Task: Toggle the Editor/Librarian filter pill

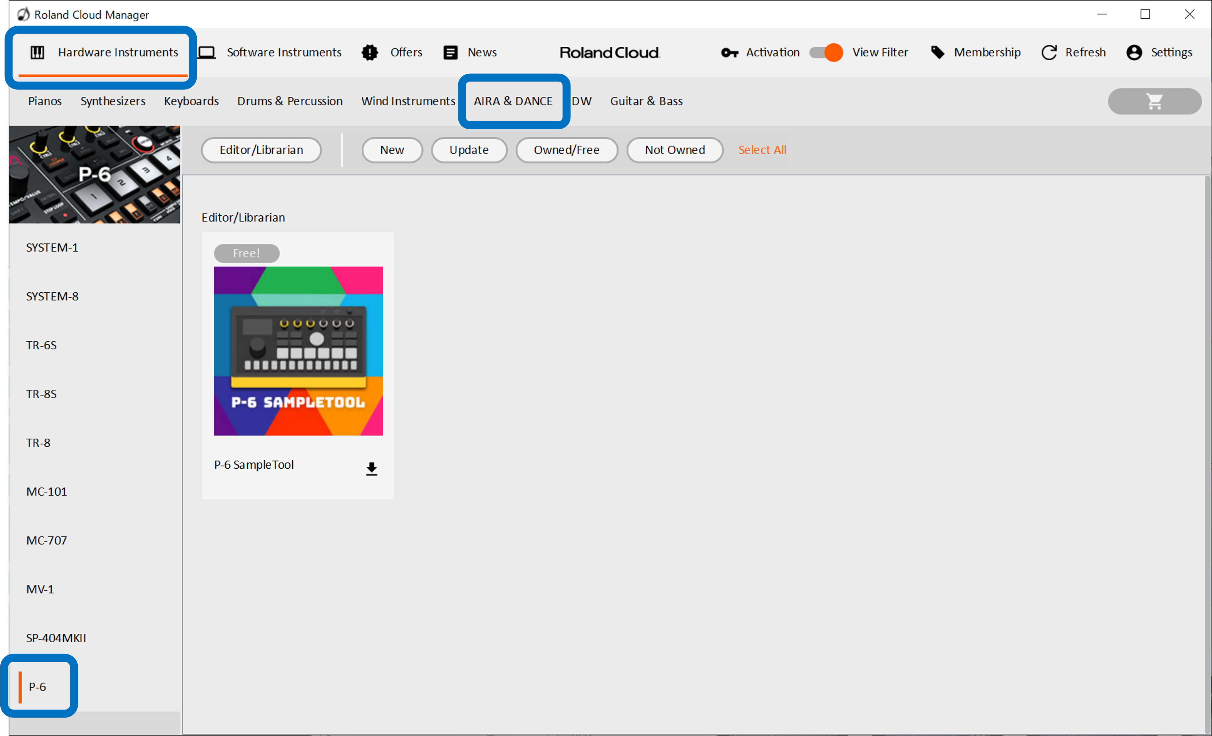Action: pos(261,150)
